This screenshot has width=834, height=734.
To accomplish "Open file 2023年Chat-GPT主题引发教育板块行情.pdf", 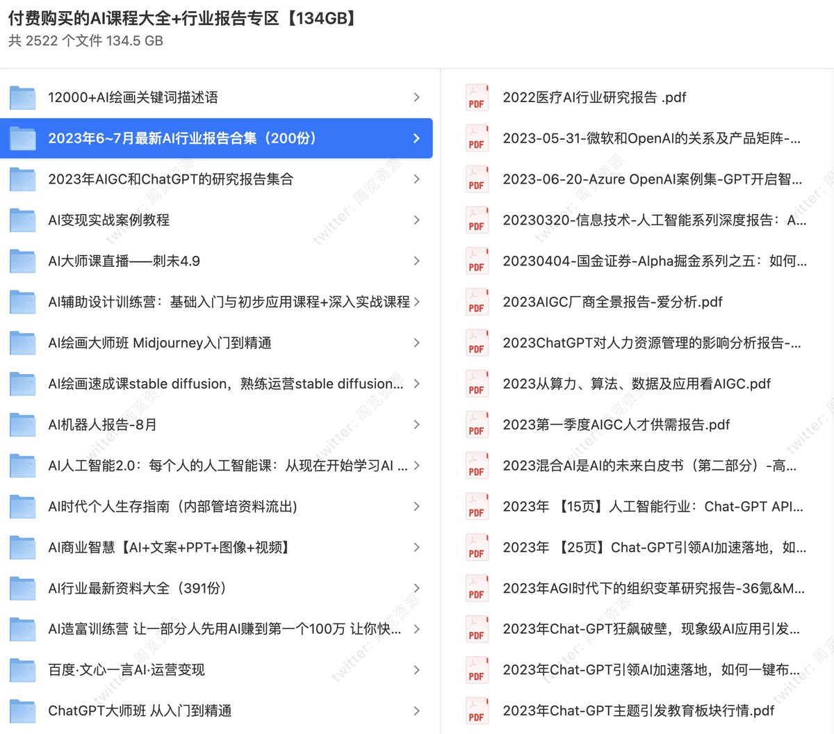I will click(638, 711).
